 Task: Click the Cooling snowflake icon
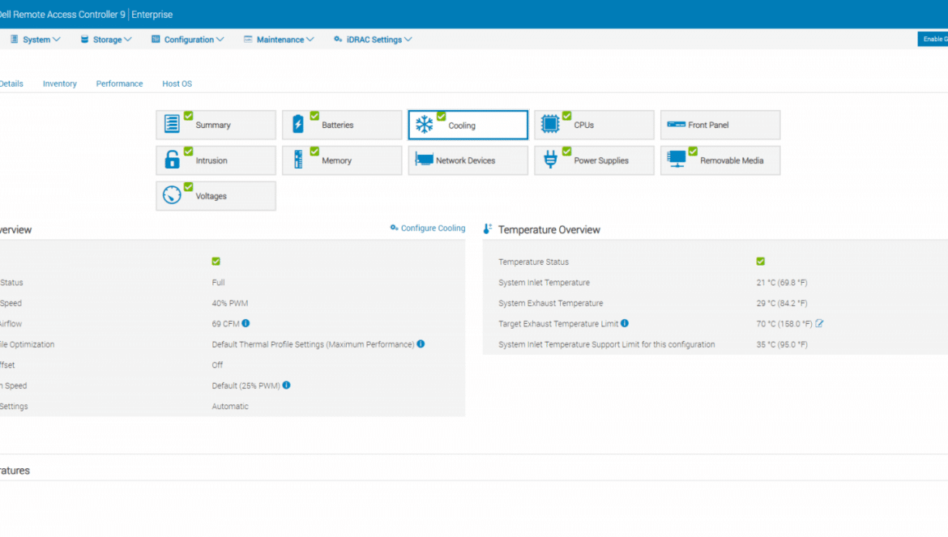(x=425, y=124)
